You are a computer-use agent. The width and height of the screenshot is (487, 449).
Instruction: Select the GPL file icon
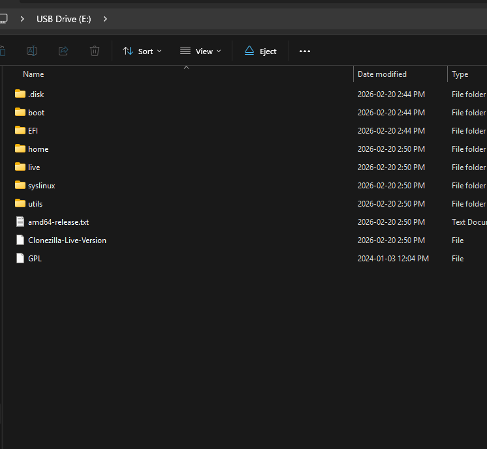click(x=20, y=258)
